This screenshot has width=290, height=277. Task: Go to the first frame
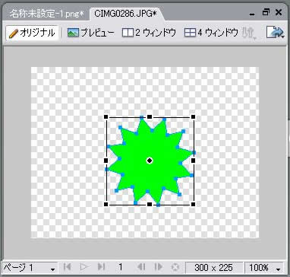67,267
